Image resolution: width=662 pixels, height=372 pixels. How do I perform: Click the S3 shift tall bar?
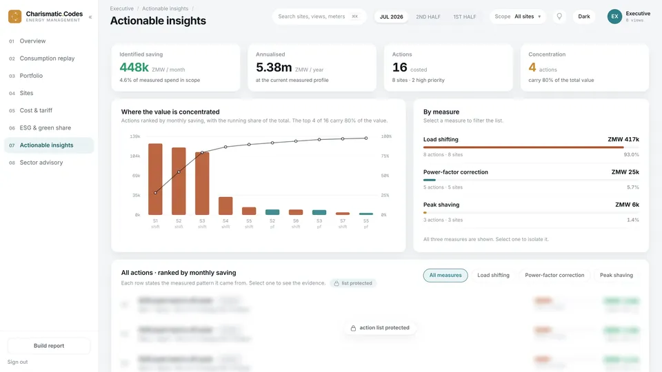pyautogui.click(x=202, y=183)
